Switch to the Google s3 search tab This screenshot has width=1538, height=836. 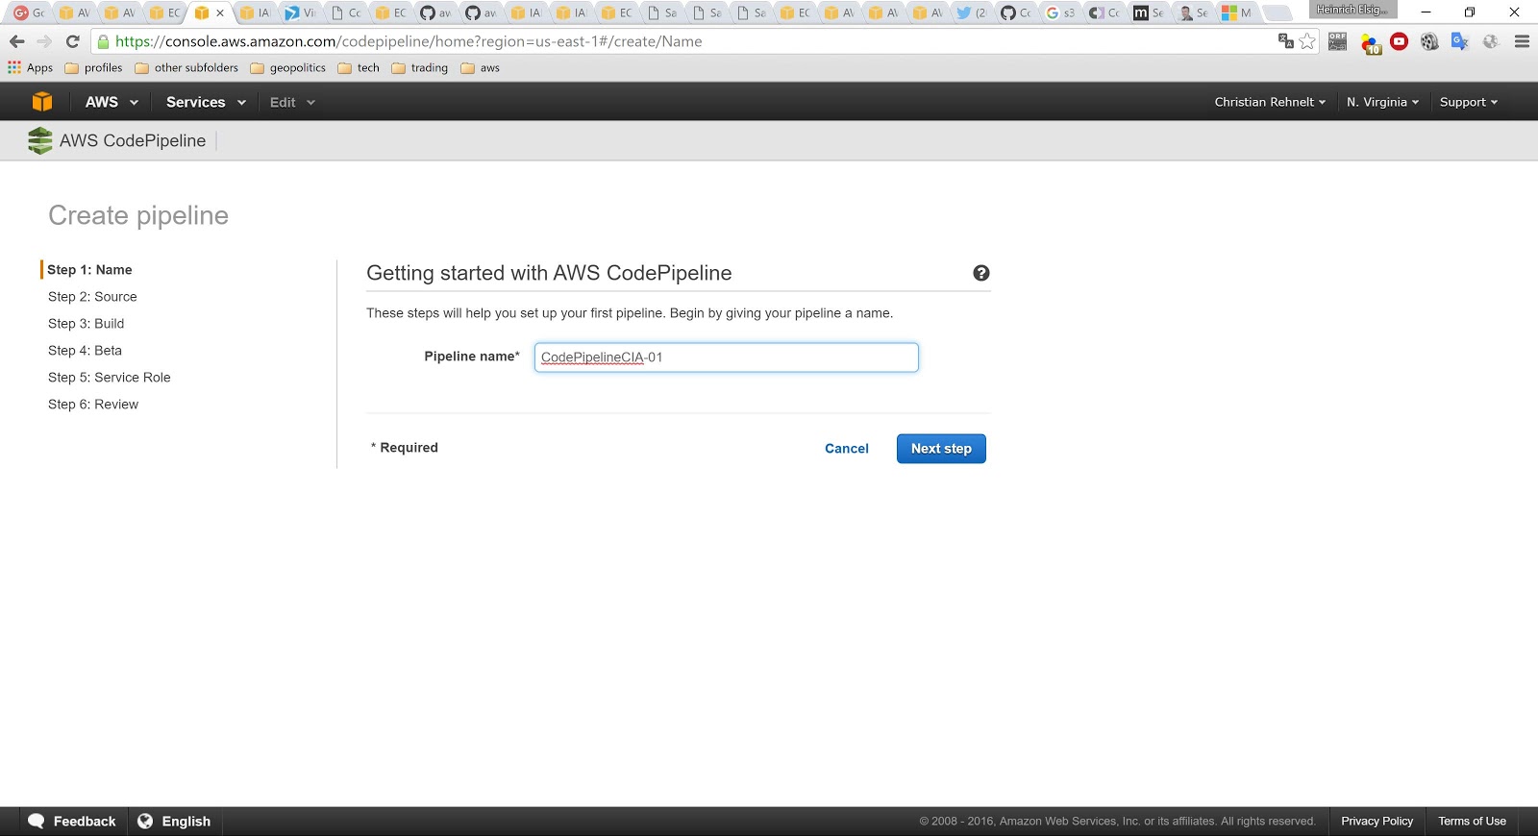point(1060,12)
